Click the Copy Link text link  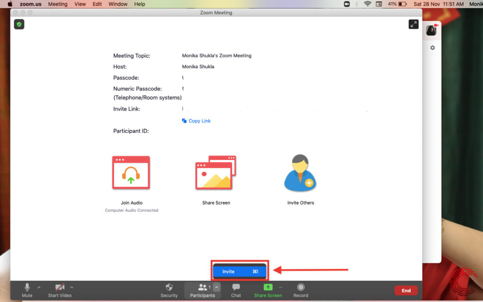click(x=200, y=121)
